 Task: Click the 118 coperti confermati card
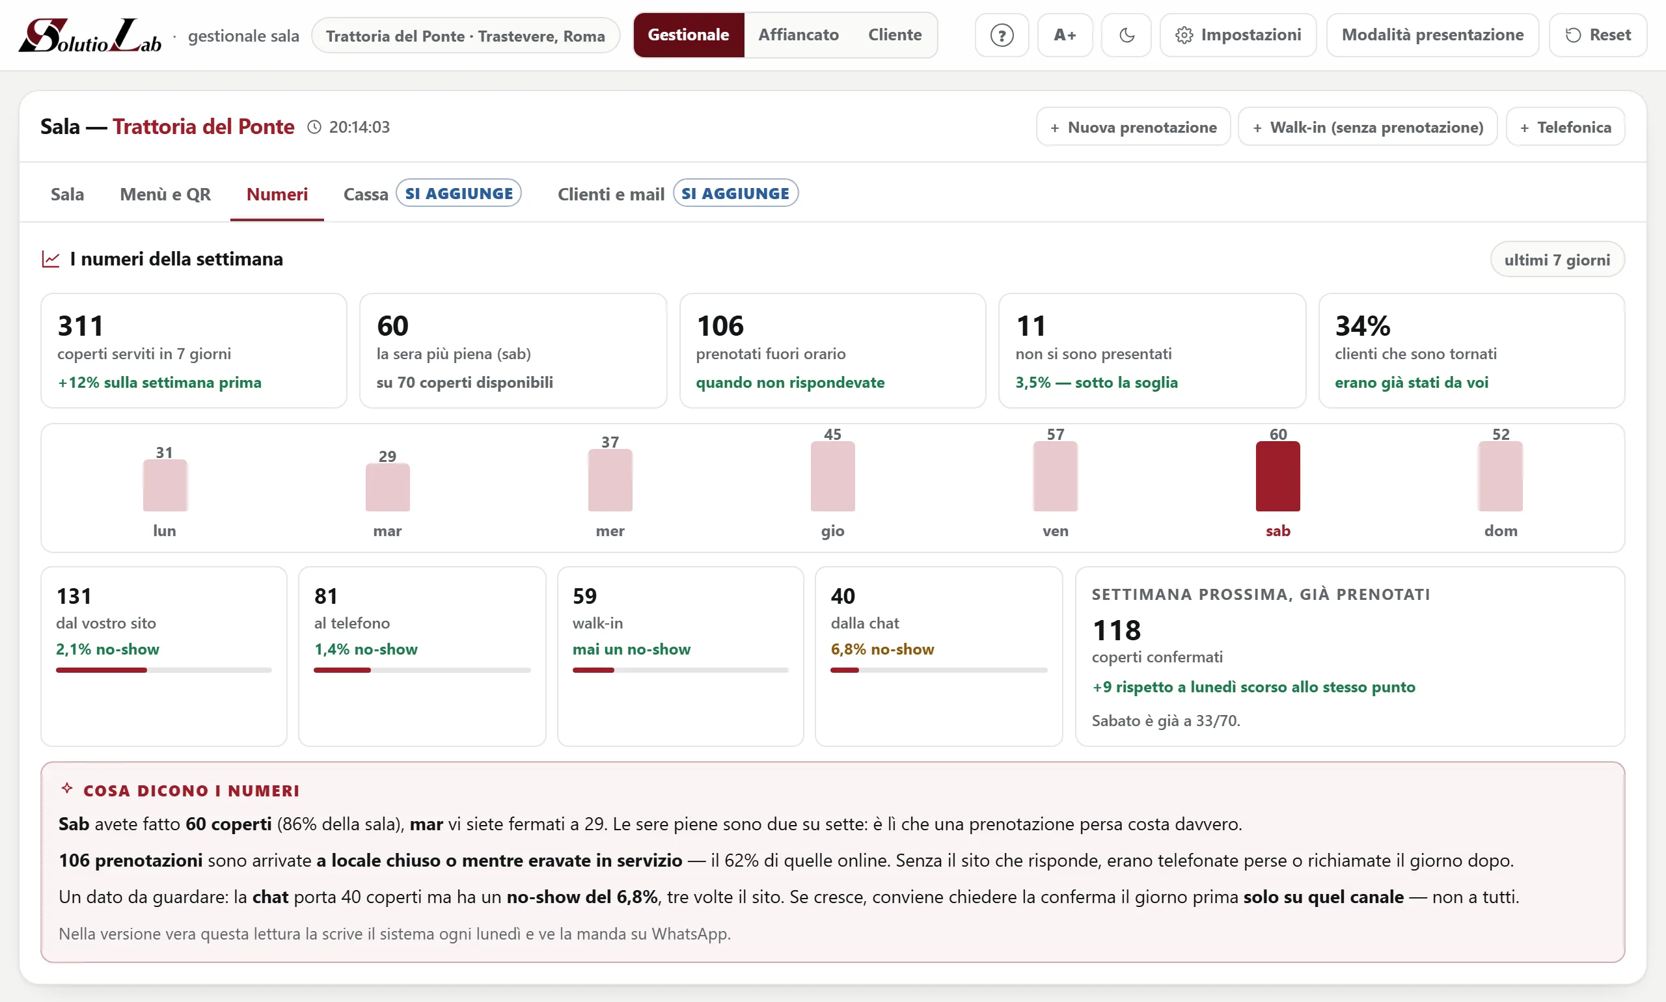pyautogui.click(x=1350, y=657)
